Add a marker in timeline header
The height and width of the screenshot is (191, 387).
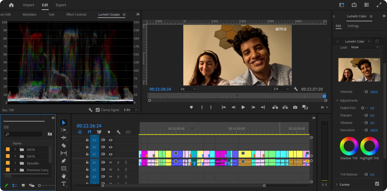tap(109, 132)
